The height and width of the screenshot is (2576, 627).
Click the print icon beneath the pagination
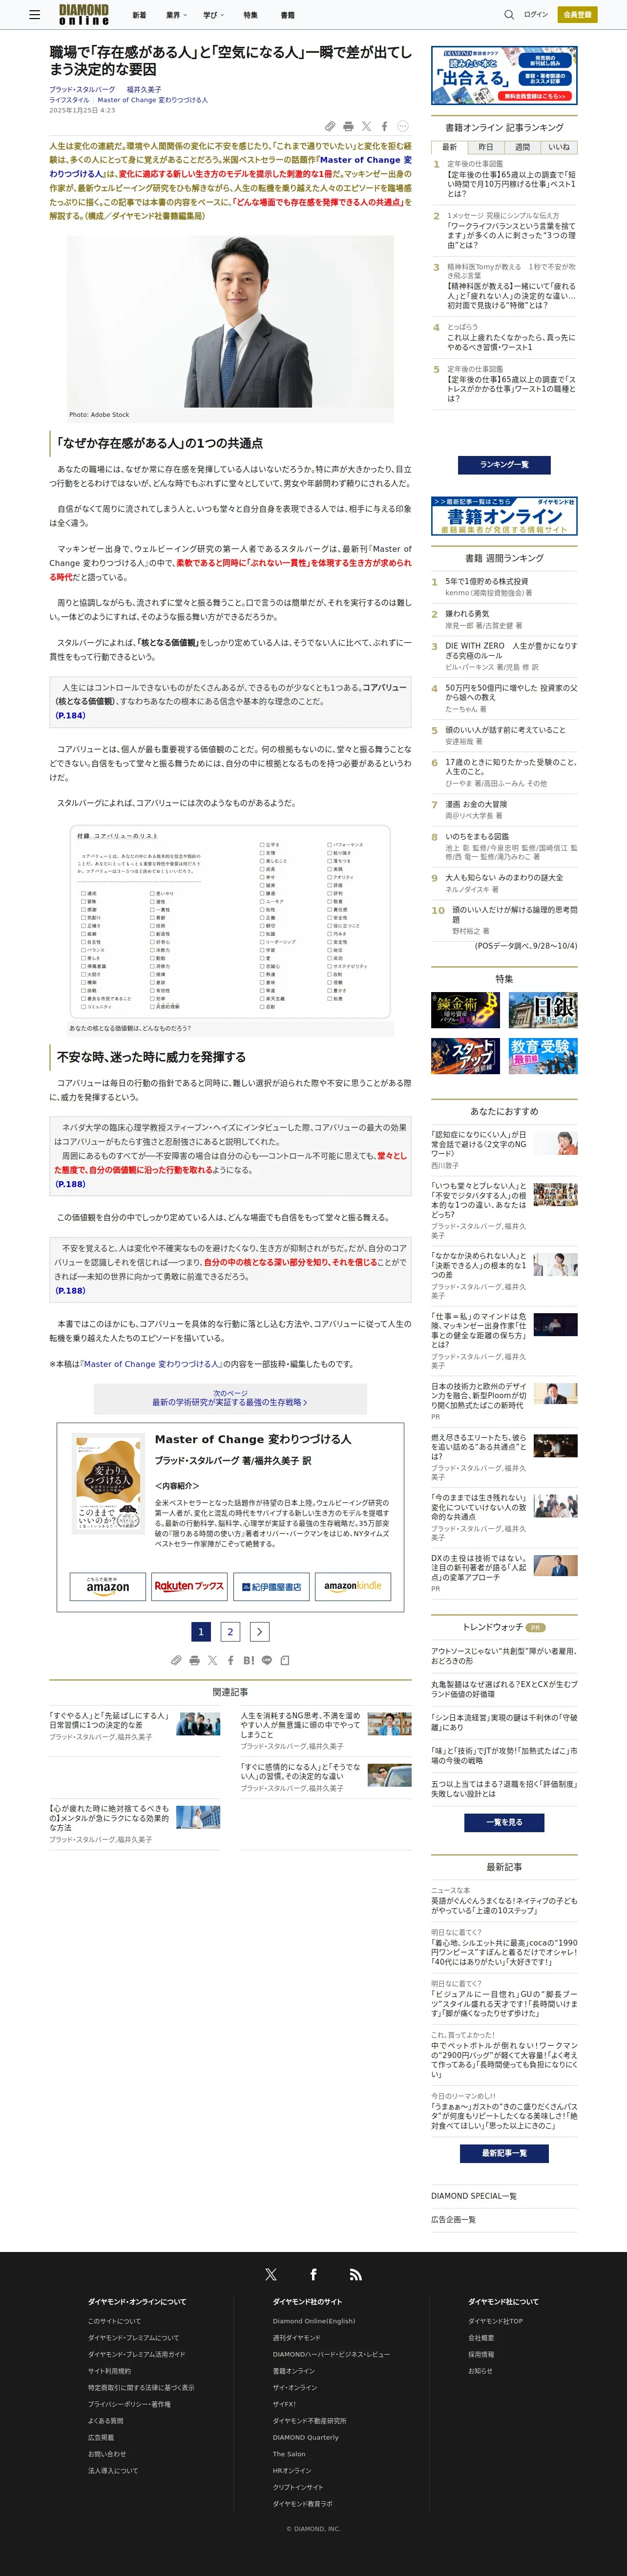click(194, 1660)
